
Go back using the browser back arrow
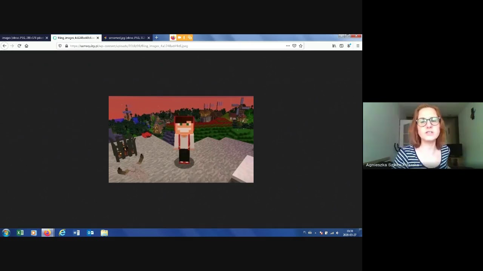4,46
